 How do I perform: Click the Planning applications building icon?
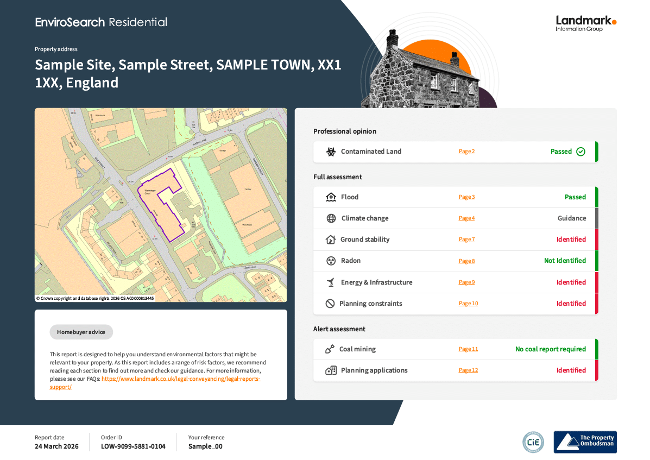click(x=331, y=370)
